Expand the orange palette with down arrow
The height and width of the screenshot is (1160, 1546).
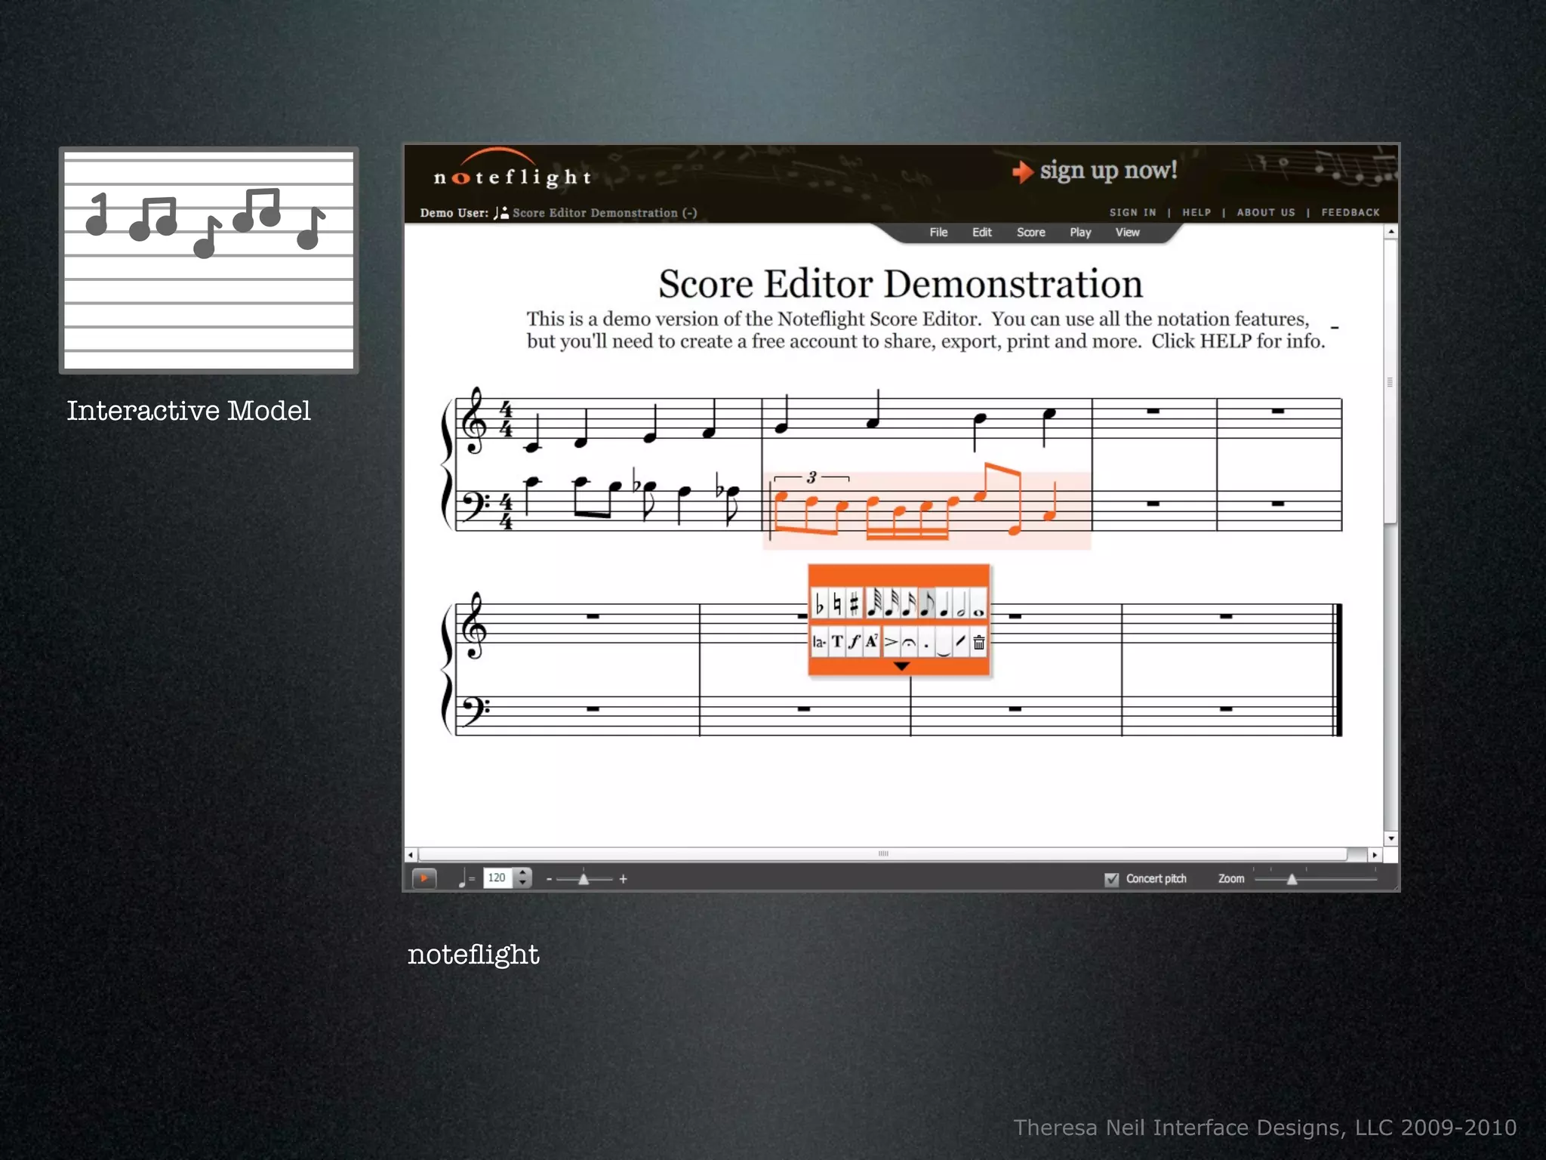click(x=901, y=666)
